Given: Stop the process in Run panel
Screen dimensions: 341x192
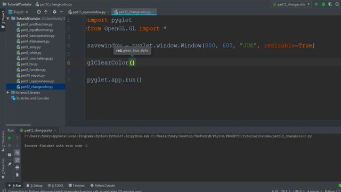Looking at the screenshot, I should pos(10,146).
